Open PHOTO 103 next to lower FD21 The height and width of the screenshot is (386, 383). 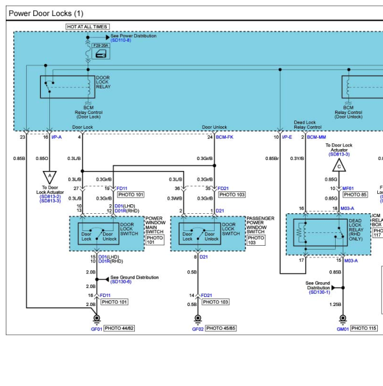215,302
